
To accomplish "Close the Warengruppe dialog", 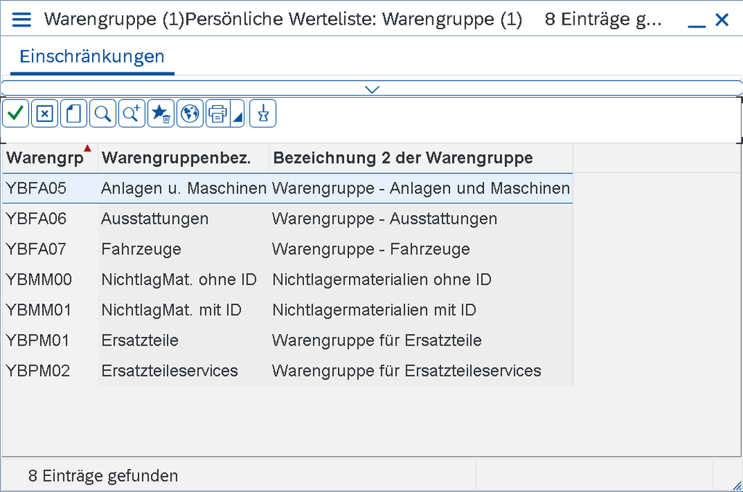I will point(722,20).
